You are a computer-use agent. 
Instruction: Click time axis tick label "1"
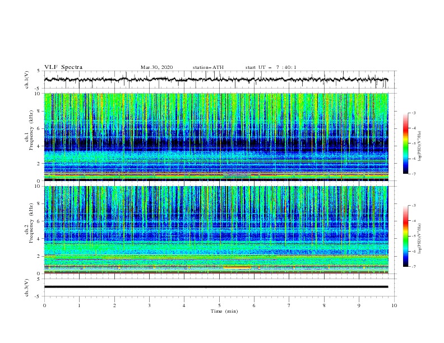pos(79,305)
